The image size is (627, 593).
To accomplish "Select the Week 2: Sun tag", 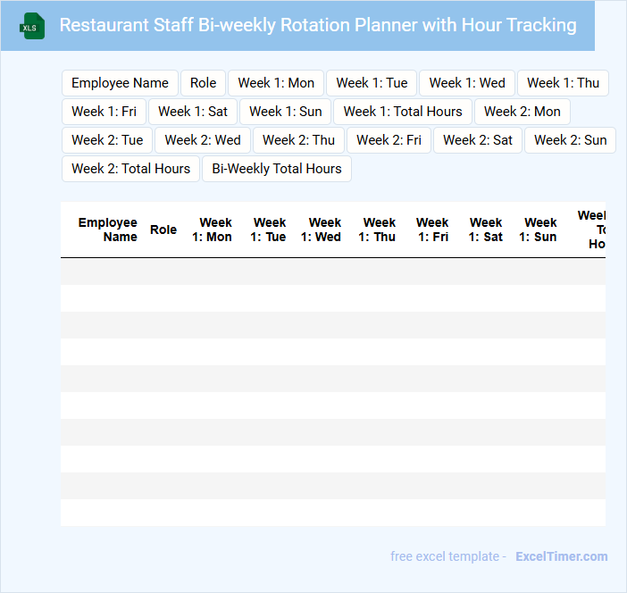I will point(570,140).
